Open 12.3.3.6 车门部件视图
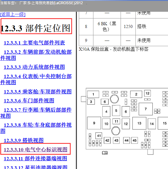Viewport: 168px width, 169px height. pyautogui.click(x=29, y=101)
